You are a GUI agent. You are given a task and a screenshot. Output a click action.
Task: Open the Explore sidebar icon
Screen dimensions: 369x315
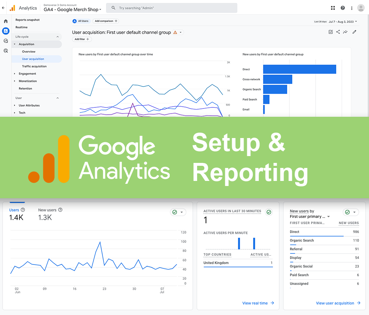point(6,41)
